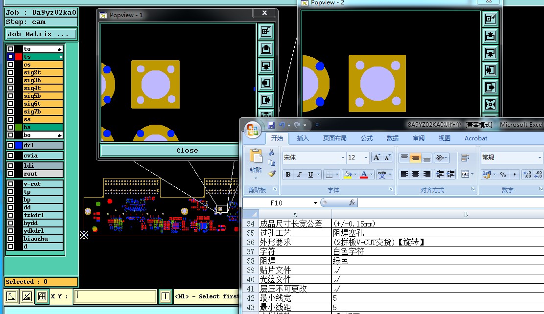This screenshot has height=314, width=544.
Task: Open font size dropdown 12
Action: click(x=366, y=157)
